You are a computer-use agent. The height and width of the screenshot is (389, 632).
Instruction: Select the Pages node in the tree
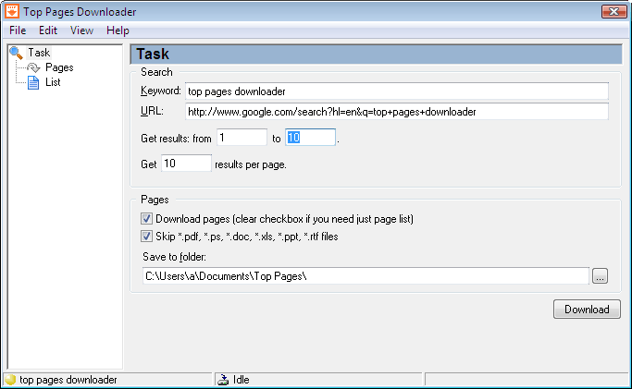59,67
